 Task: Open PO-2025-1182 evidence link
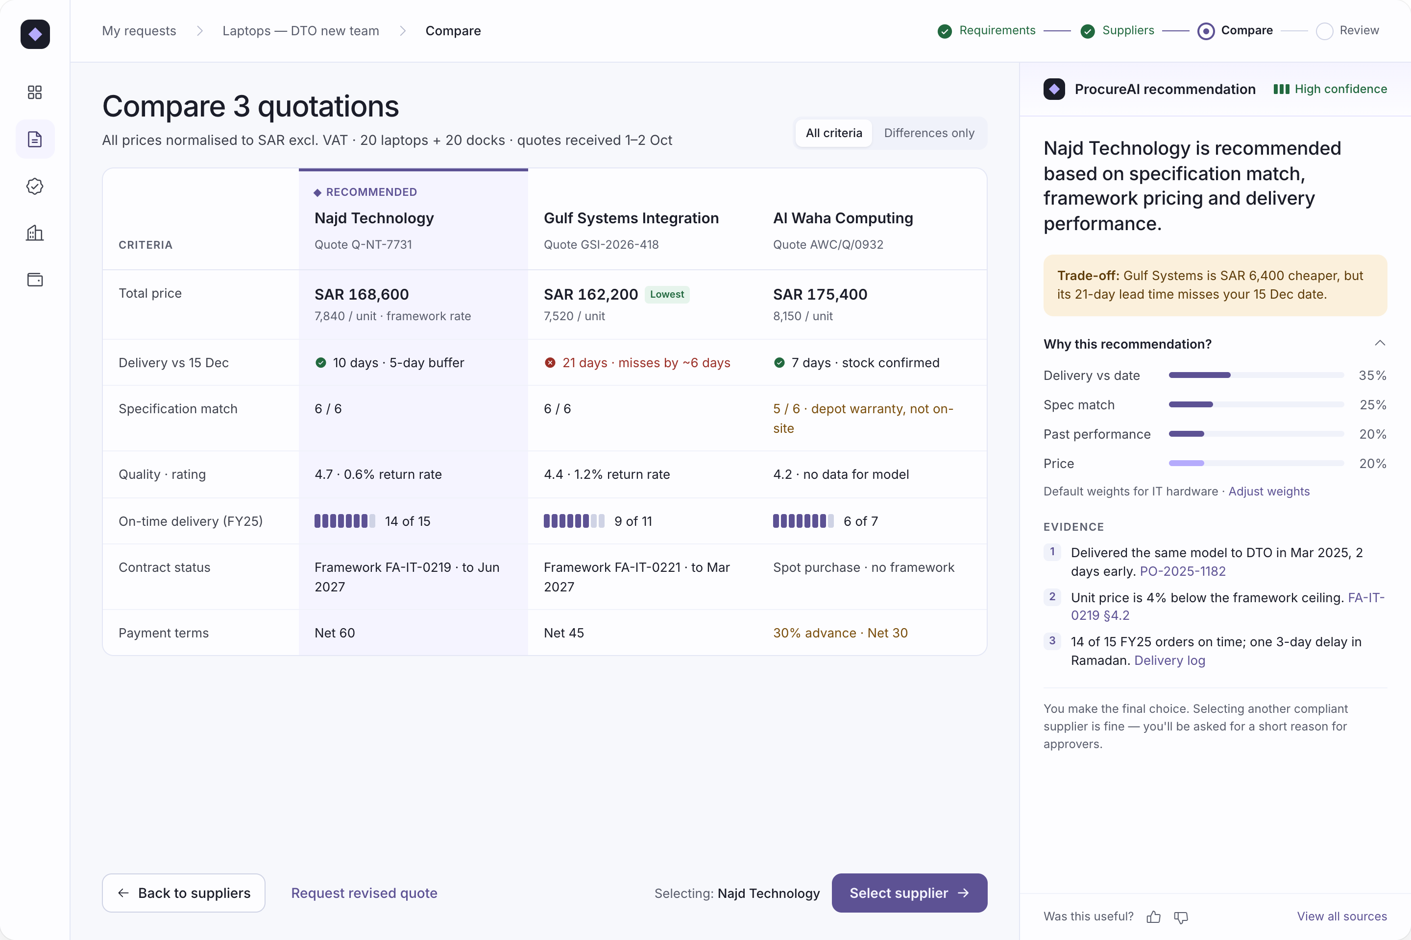click(1182, 571)
